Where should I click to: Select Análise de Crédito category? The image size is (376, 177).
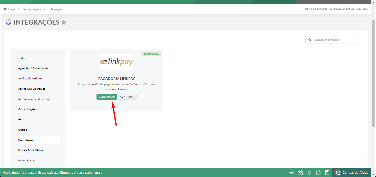click(x=37, y=79)
